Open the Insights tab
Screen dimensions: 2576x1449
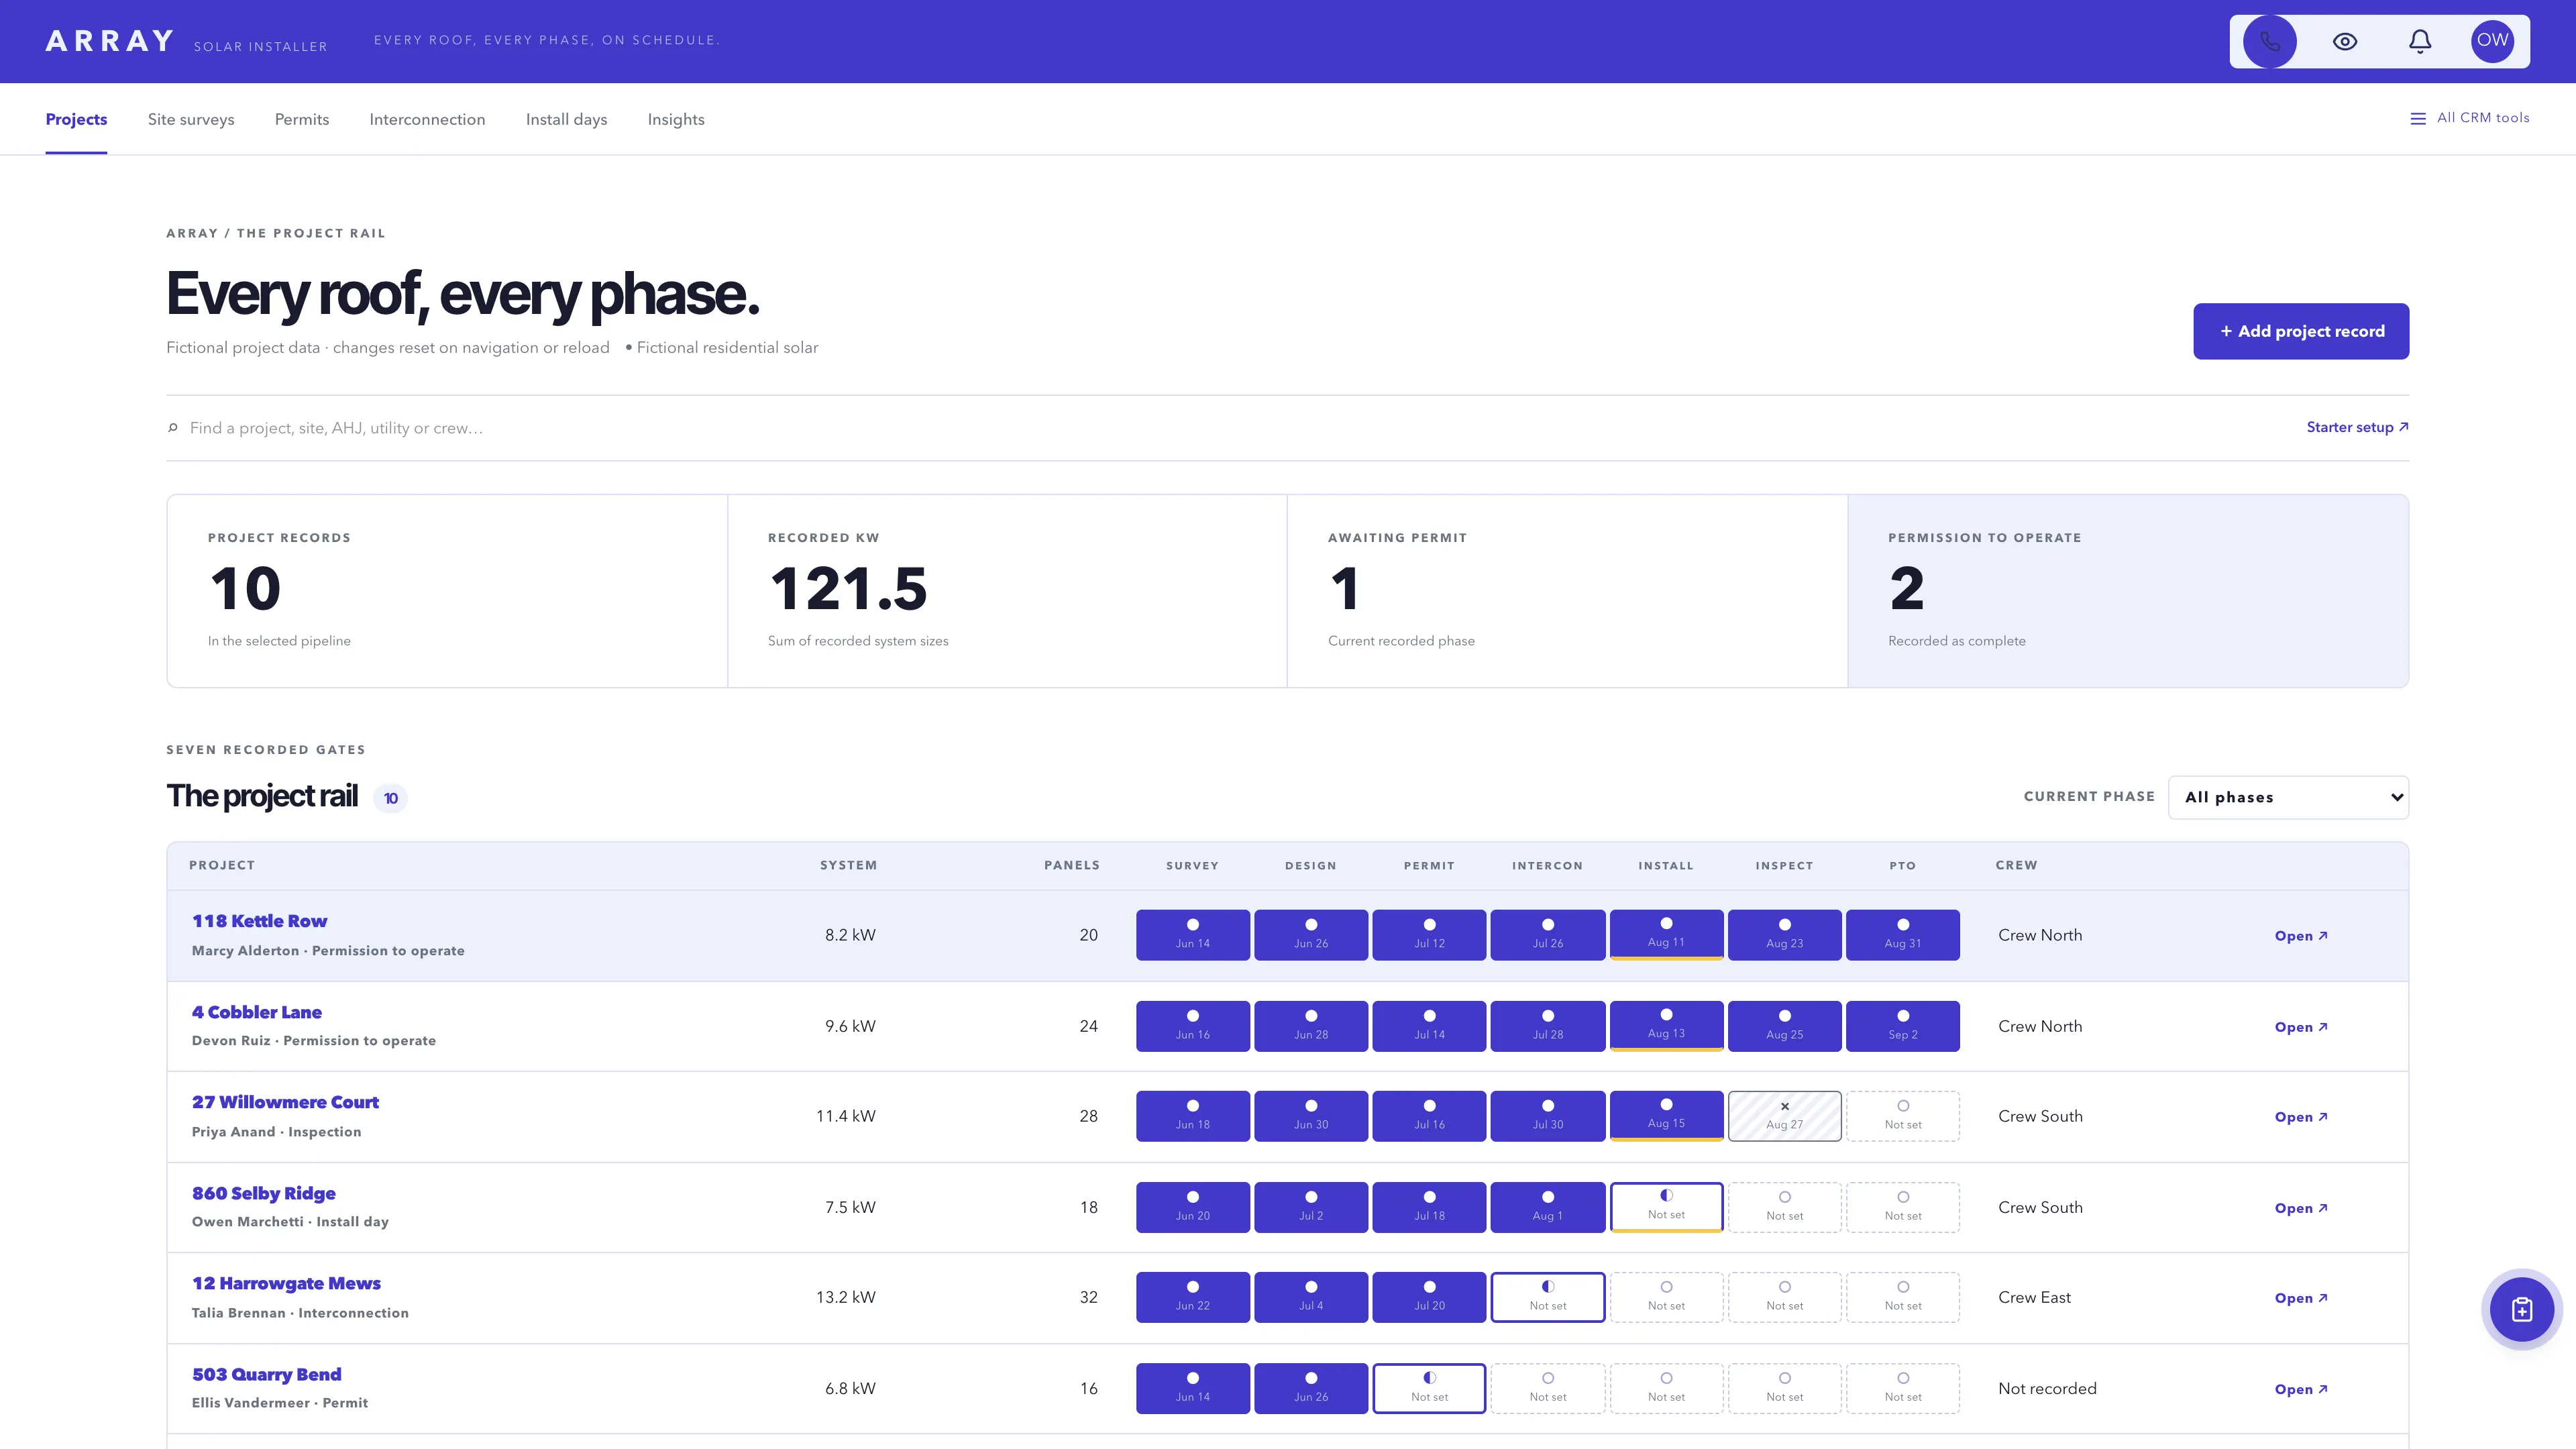coord(676,119)
